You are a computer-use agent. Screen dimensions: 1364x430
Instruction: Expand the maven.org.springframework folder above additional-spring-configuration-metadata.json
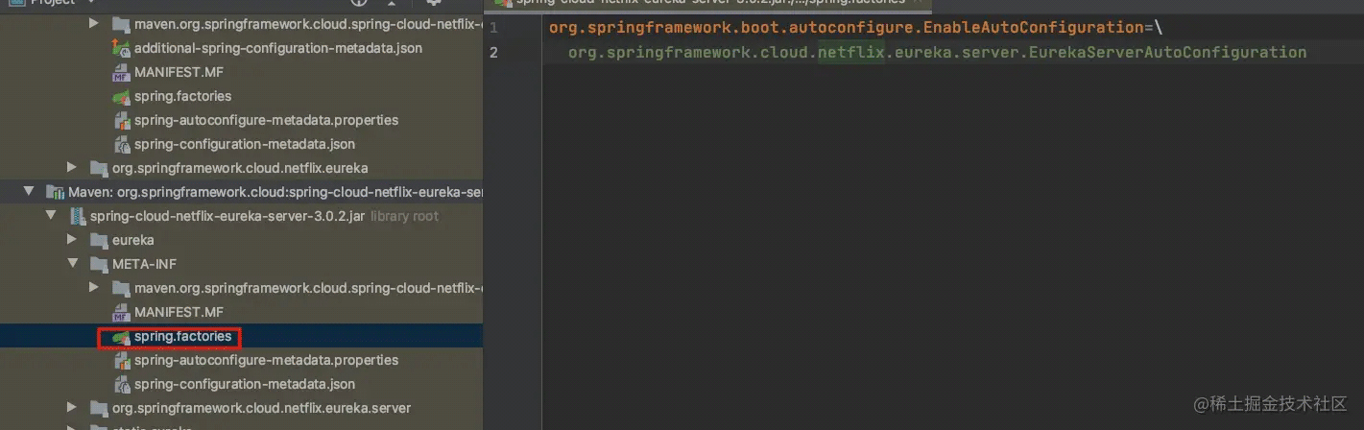(x=93, y=23)
